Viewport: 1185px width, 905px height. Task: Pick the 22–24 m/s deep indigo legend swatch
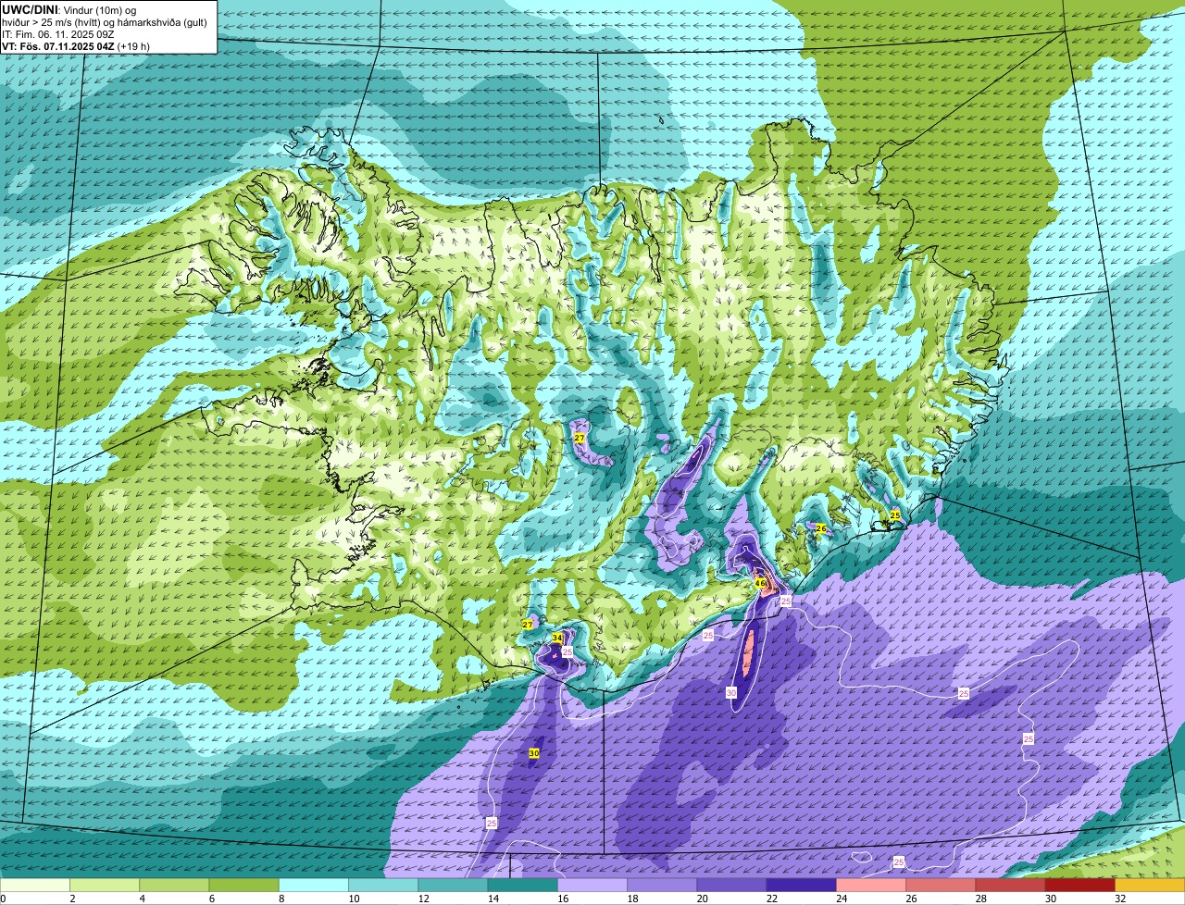click(x=802, y=886)
